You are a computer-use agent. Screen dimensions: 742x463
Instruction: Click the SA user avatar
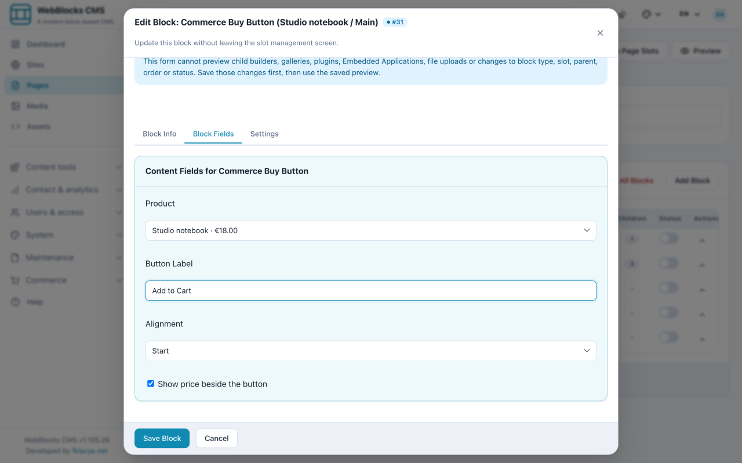[719, 14]
